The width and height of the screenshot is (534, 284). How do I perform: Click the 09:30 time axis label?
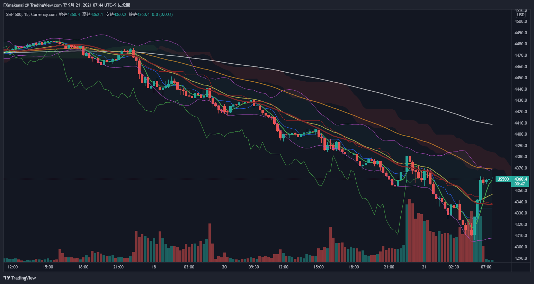[254, 267]
